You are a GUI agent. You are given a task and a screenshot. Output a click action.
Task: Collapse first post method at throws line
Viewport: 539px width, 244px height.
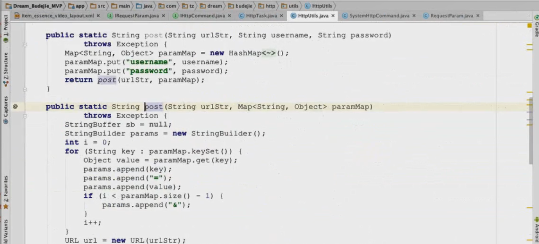25,44
